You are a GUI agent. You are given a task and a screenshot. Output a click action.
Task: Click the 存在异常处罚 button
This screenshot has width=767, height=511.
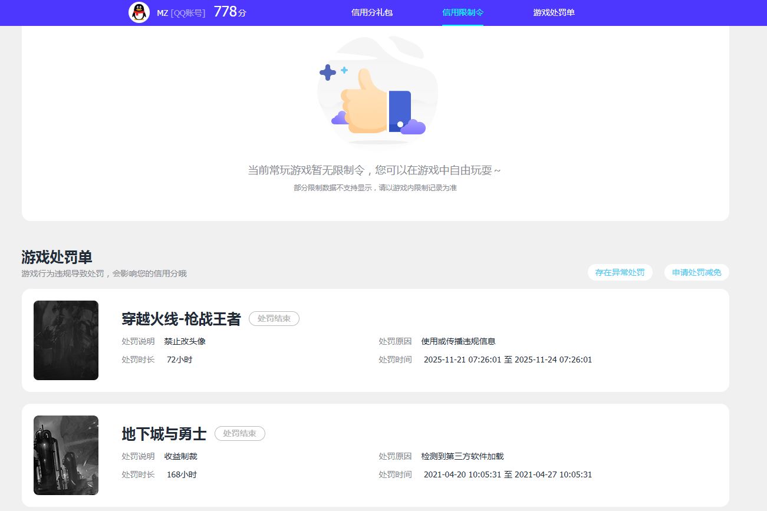(x=620, y=272)
